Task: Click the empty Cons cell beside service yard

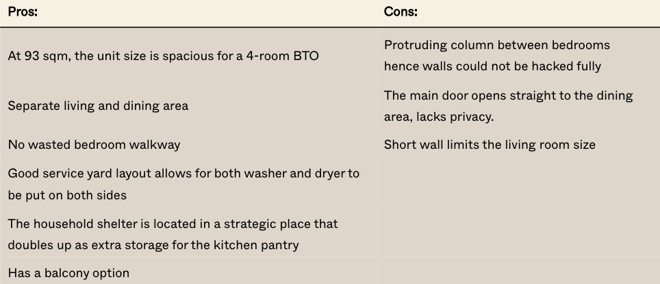Action: click(517, 184)
